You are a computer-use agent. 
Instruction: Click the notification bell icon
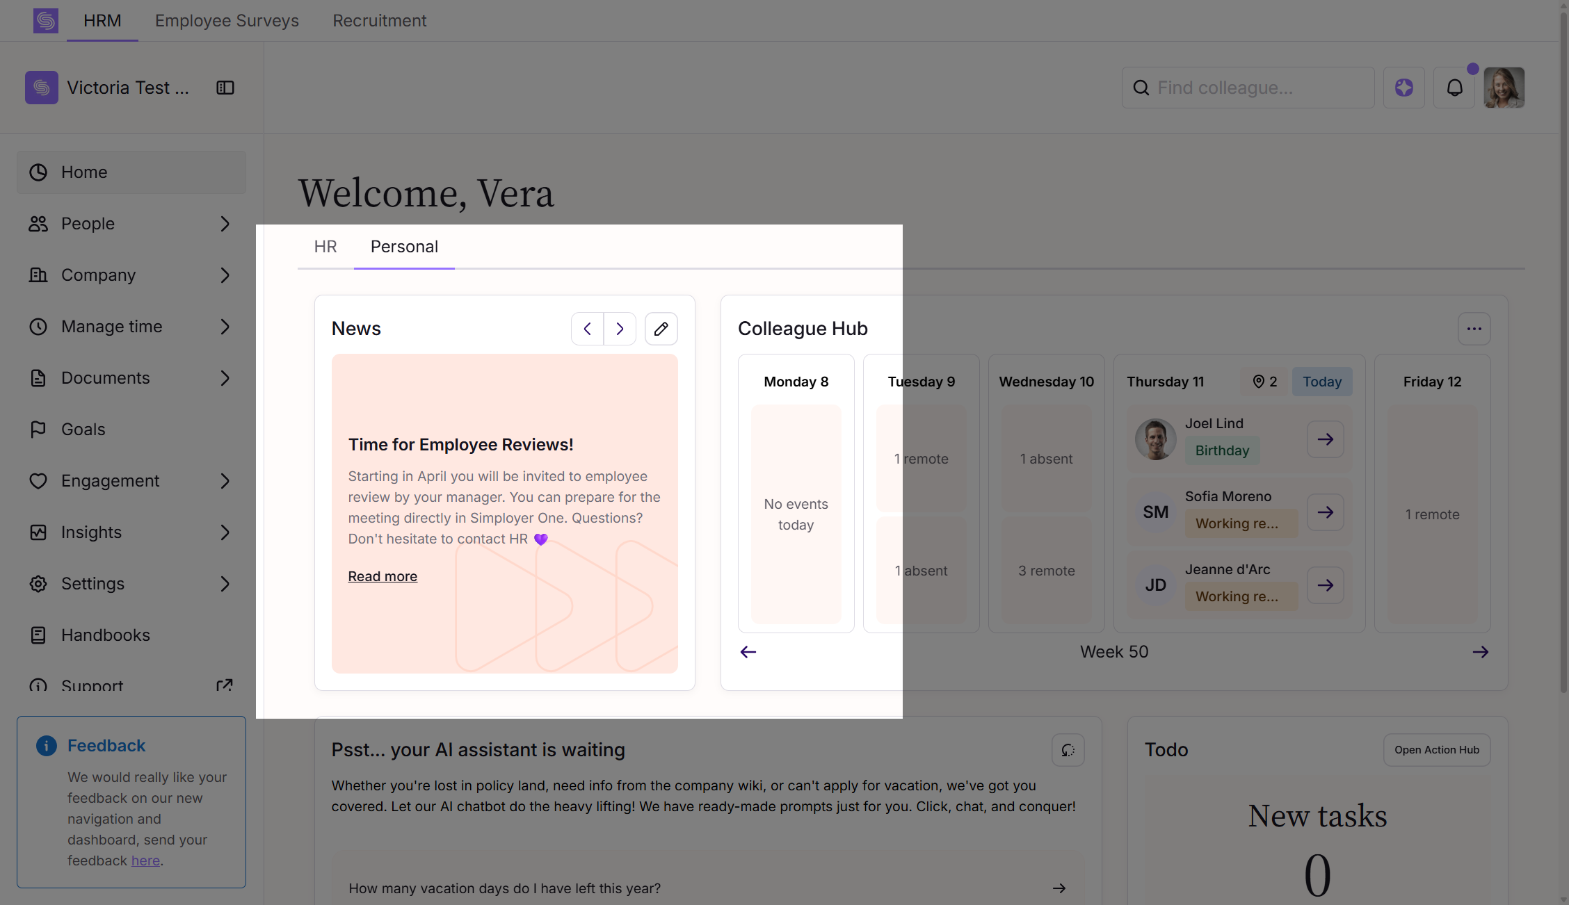click(x=1454, y=88)
